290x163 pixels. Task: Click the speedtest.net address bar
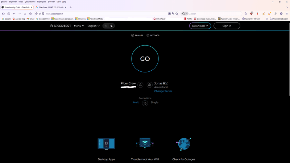click(106, 14)
